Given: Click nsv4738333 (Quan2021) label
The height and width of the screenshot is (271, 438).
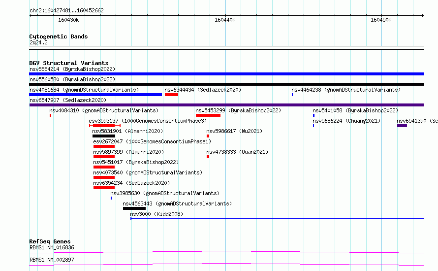Looking at the screenshot, I should (237, 152).
